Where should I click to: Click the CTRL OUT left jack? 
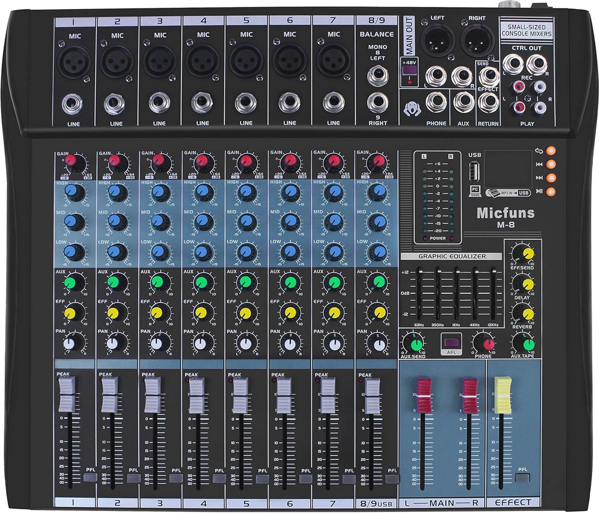(x=513, y=64)
